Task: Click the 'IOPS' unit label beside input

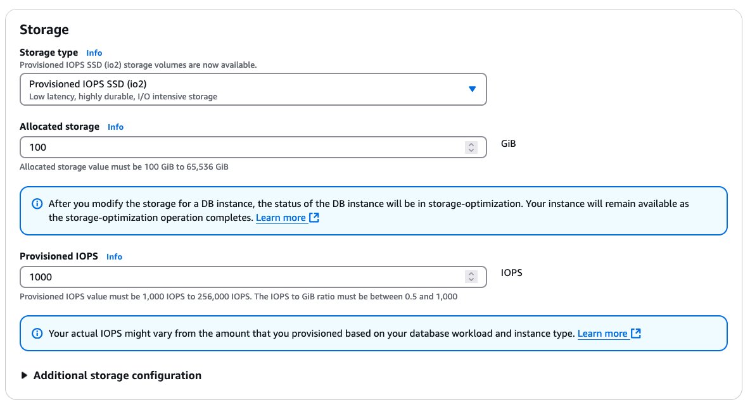Action: [x=511, y=273]
